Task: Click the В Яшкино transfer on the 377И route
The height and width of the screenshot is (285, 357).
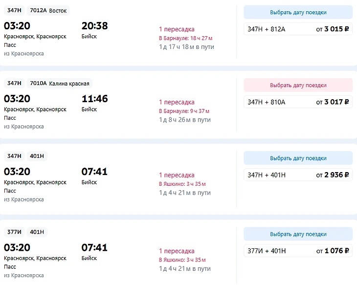Action: tap(182, 260)
